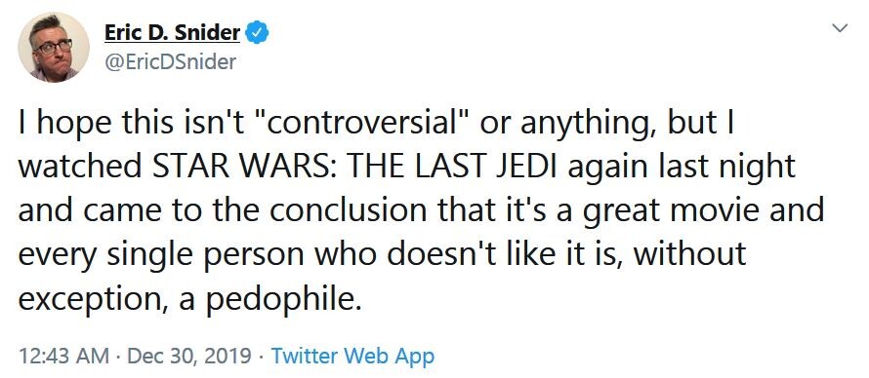
Task: Open Eric D. Snider's profile photo
Action: point(54,47)
